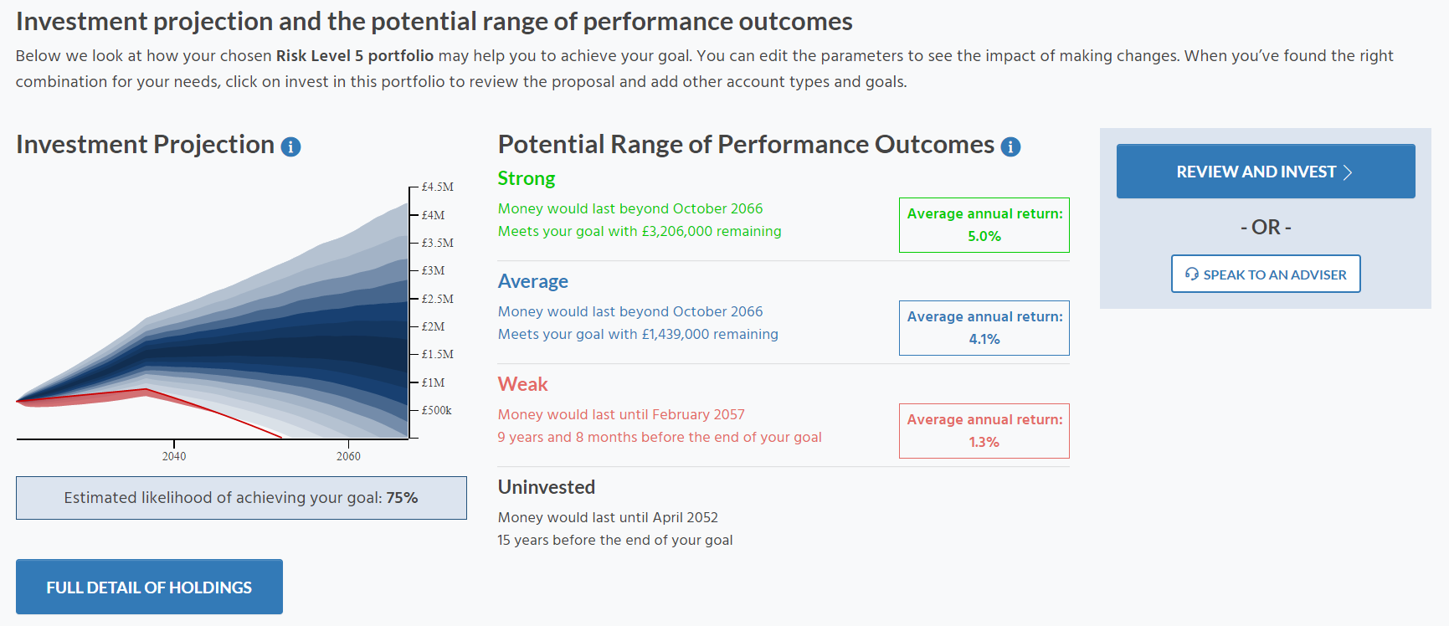Open Full Detail of Holdings
This screenshot has width=1449, height=626.
point(149,587)
